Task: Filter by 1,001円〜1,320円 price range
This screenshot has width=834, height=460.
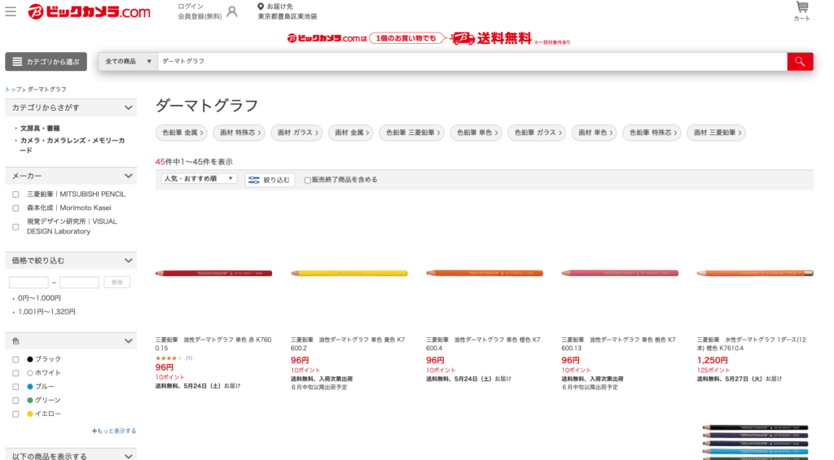Action: click(x=46, y=312)
